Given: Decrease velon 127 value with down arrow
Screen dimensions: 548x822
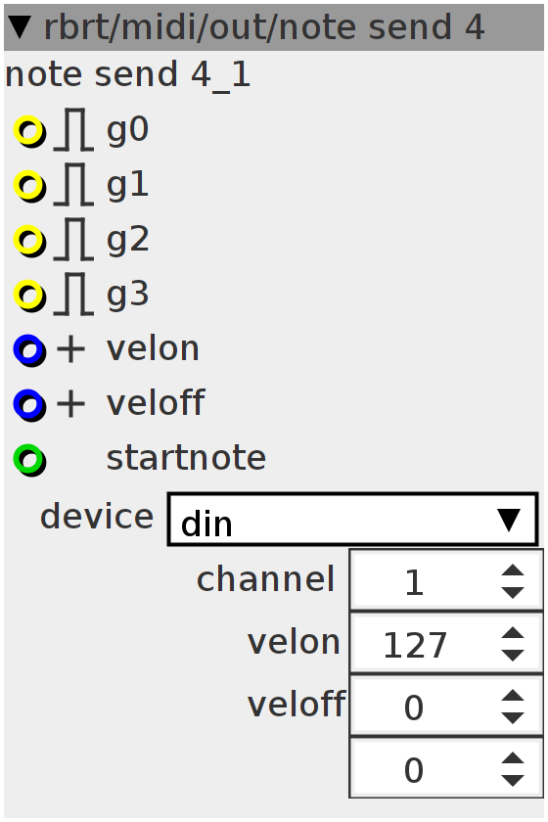Looking at the screenshot, I should coord(513,656).
